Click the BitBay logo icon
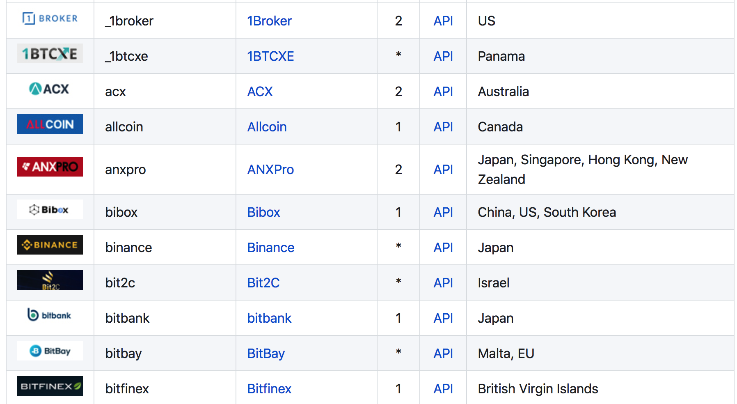 click(50, 351)
